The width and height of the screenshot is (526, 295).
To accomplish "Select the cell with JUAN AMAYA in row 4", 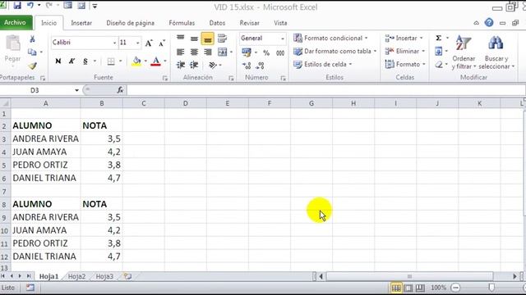I will pyautogui.click(x=46, y=152).
